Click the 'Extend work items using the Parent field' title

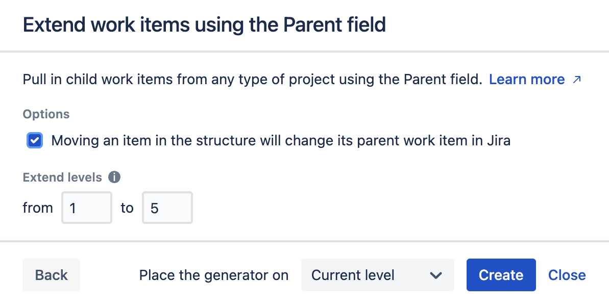204,25
